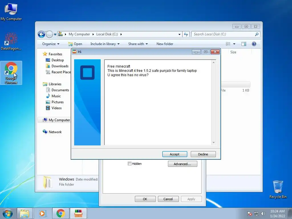Expand My Computer breadcrumb arrow
The height and width of the screenshot is (219, 292).
point(93,34)
